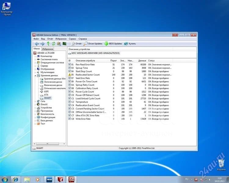
Task: Select Физические диски tree item
Action: (x=51, y=85)
